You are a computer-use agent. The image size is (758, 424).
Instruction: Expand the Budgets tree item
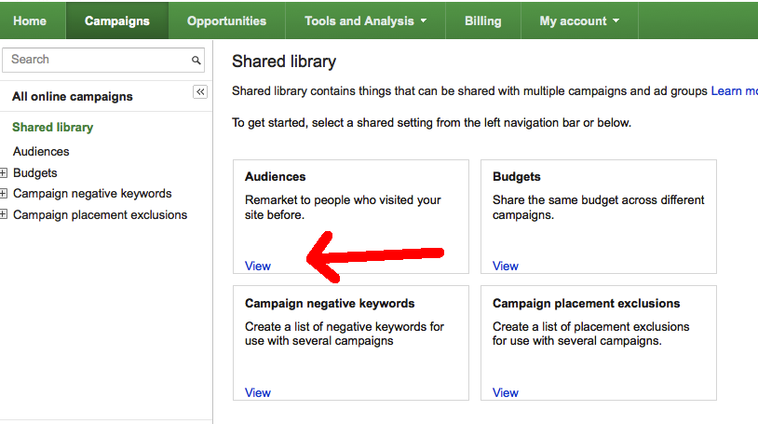pyautogui.click(x=5, y=172)
